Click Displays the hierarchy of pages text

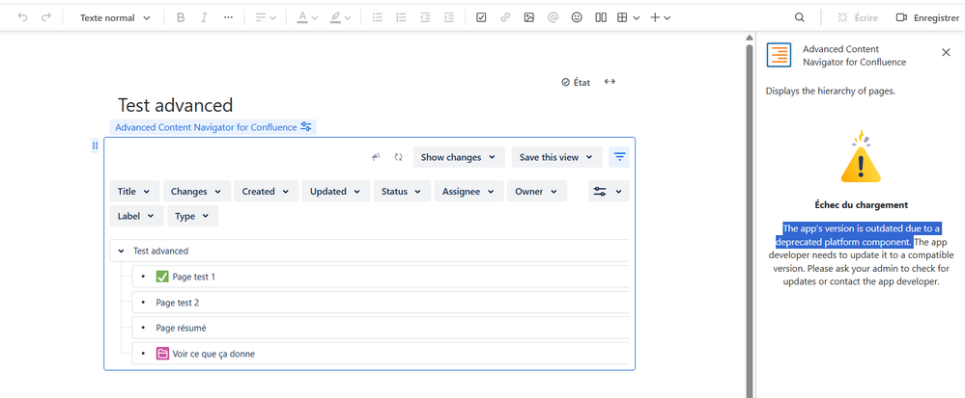click(x=830, y=91)
